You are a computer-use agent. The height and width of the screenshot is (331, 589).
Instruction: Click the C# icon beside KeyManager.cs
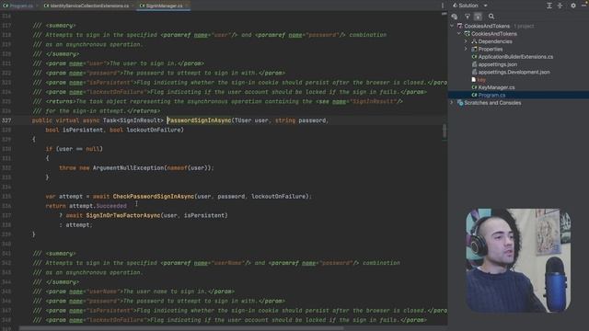tap(474, 87)
